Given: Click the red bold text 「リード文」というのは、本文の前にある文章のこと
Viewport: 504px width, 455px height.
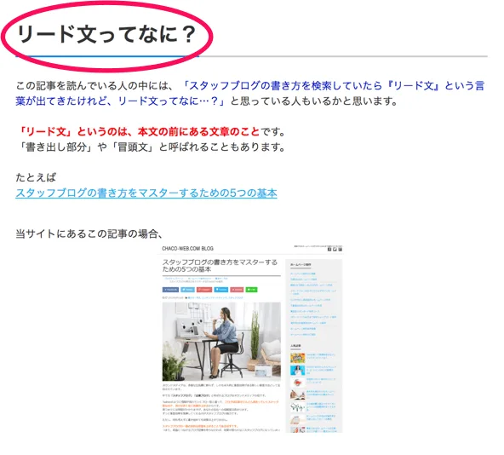Looking at the screenshot, I should tap(138, 131).
